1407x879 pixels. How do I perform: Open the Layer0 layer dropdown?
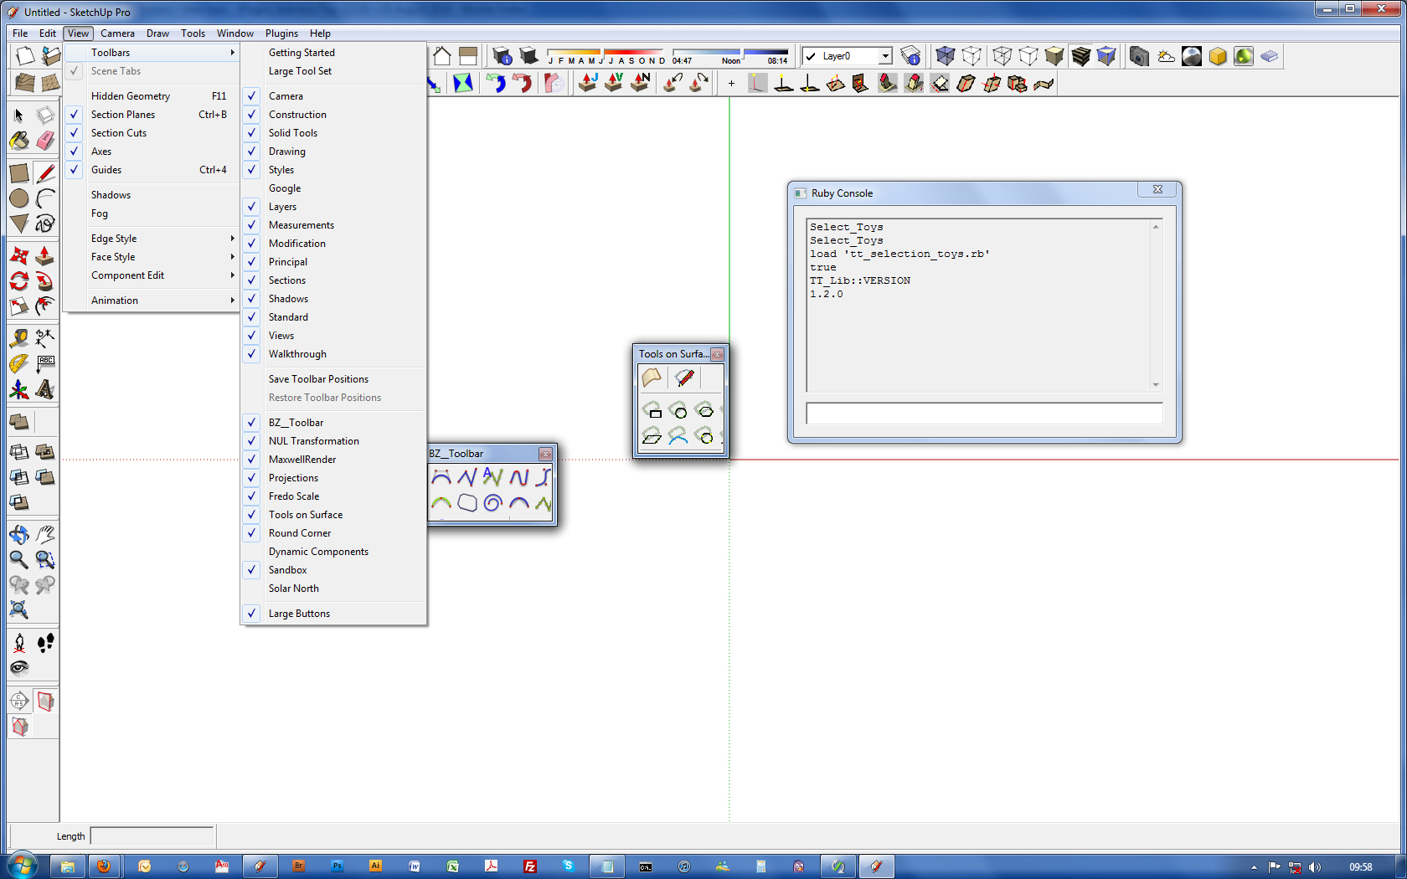point(885,56)
